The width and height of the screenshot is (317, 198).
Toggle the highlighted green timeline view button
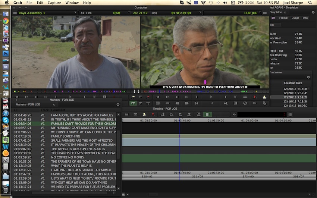click(208, 114)
